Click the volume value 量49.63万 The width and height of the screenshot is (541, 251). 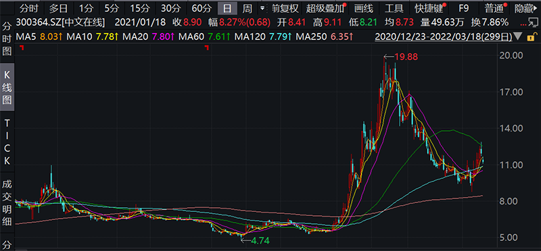[x=442, y=23]
